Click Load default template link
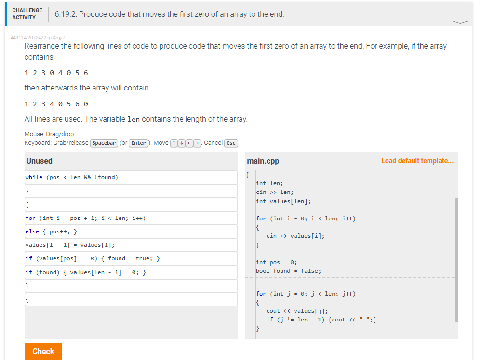Viewport: 482px width, 360px height. [417, 161]
